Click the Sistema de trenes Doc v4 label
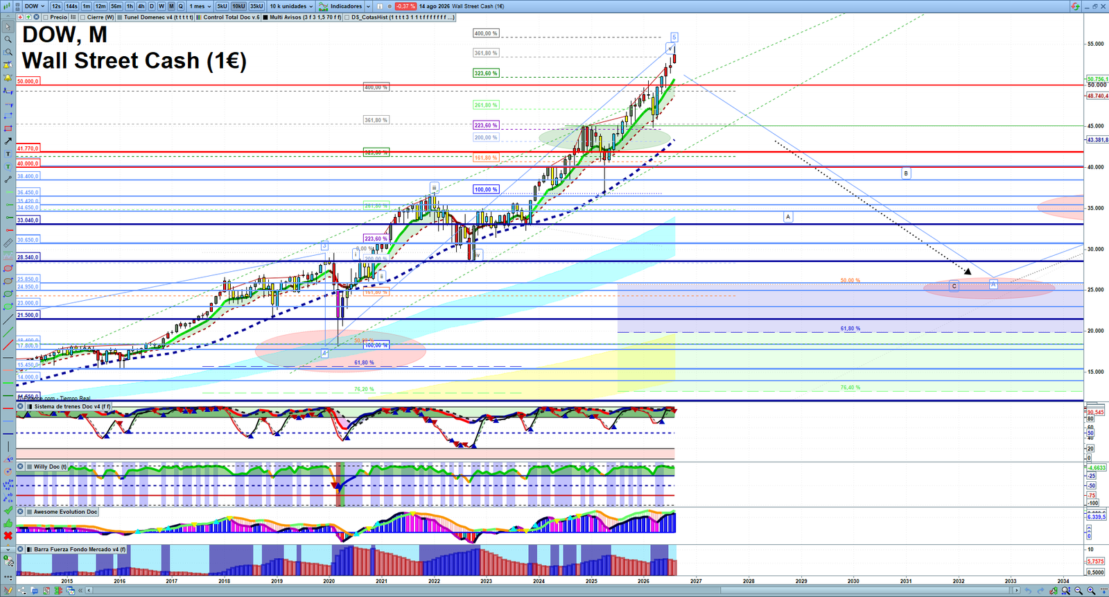Viewport: 1109px width, 597px height. (x=72, y=406)
